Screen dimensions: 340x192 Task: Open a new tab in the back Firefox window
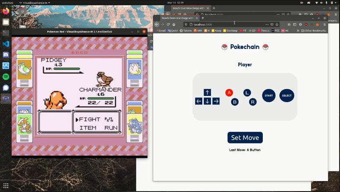click(214, 8)
